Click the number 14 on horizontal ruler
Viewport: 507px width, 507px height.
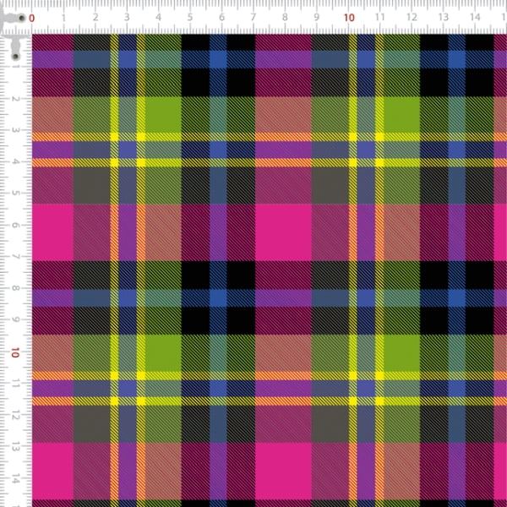(475, 18)
